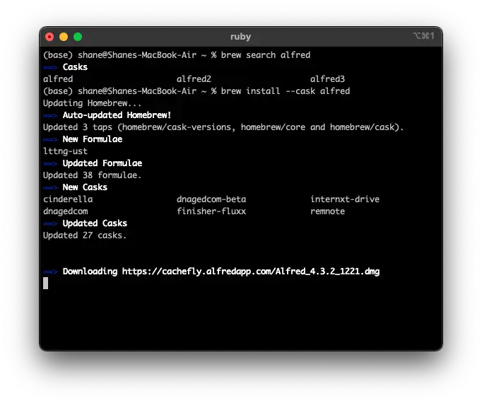The width and height of the screenshot is (482, 403).
Task: Click the bold 'Casks' heading
Action: point(75,67)
